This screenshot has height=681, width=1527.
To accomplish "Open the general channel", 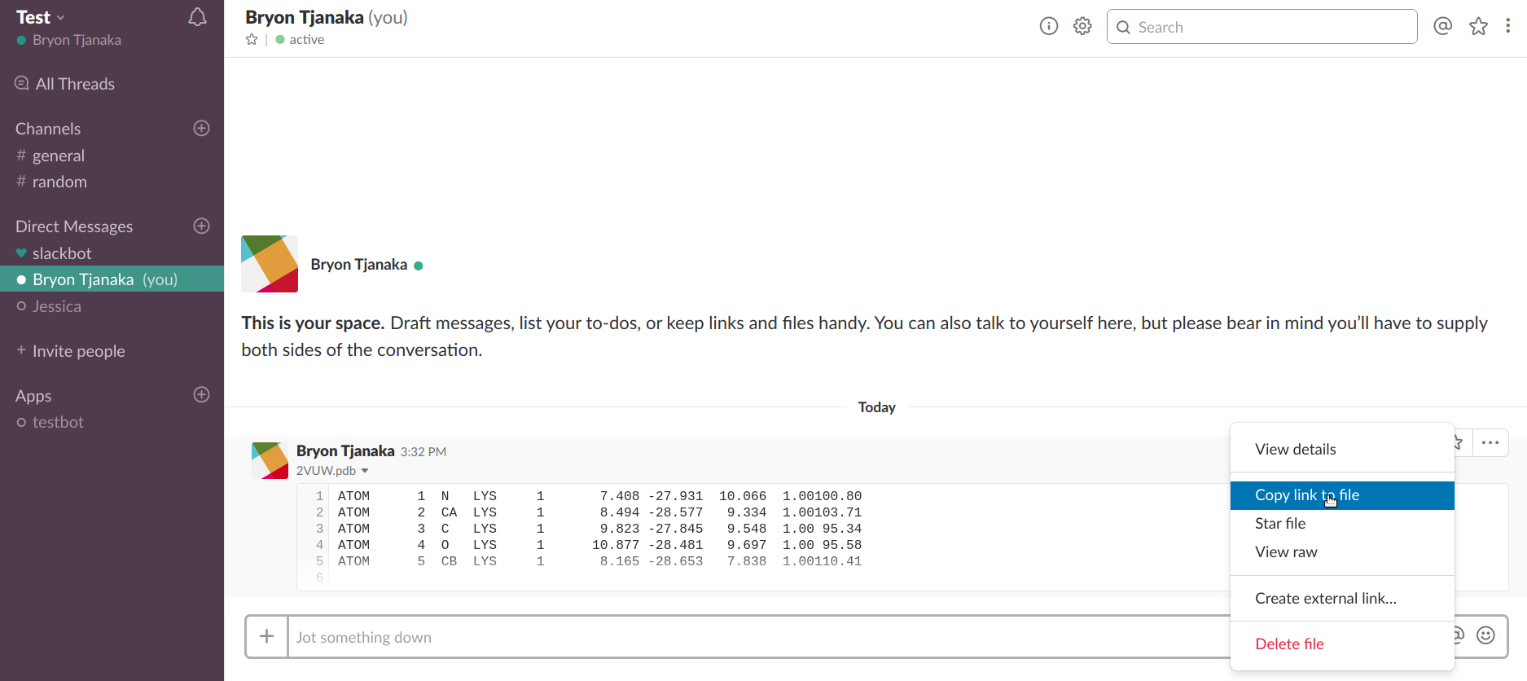I will click(59, 156).
